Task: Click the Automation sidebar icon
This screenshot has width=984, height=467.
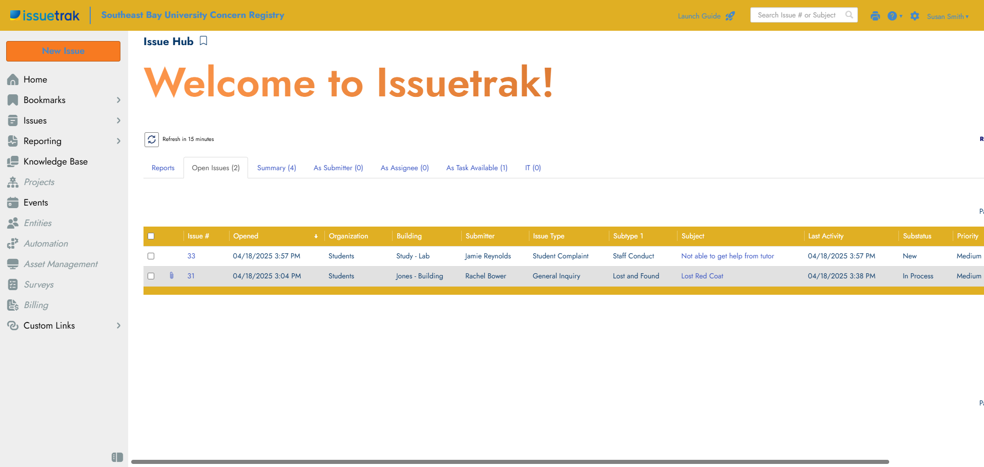Action: pyautogui.click(x=13, y=243)
